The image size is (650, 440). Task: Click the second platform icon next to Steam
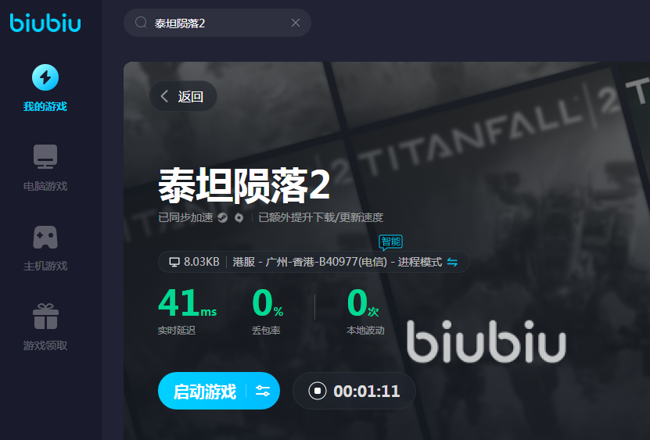(239, 217)
